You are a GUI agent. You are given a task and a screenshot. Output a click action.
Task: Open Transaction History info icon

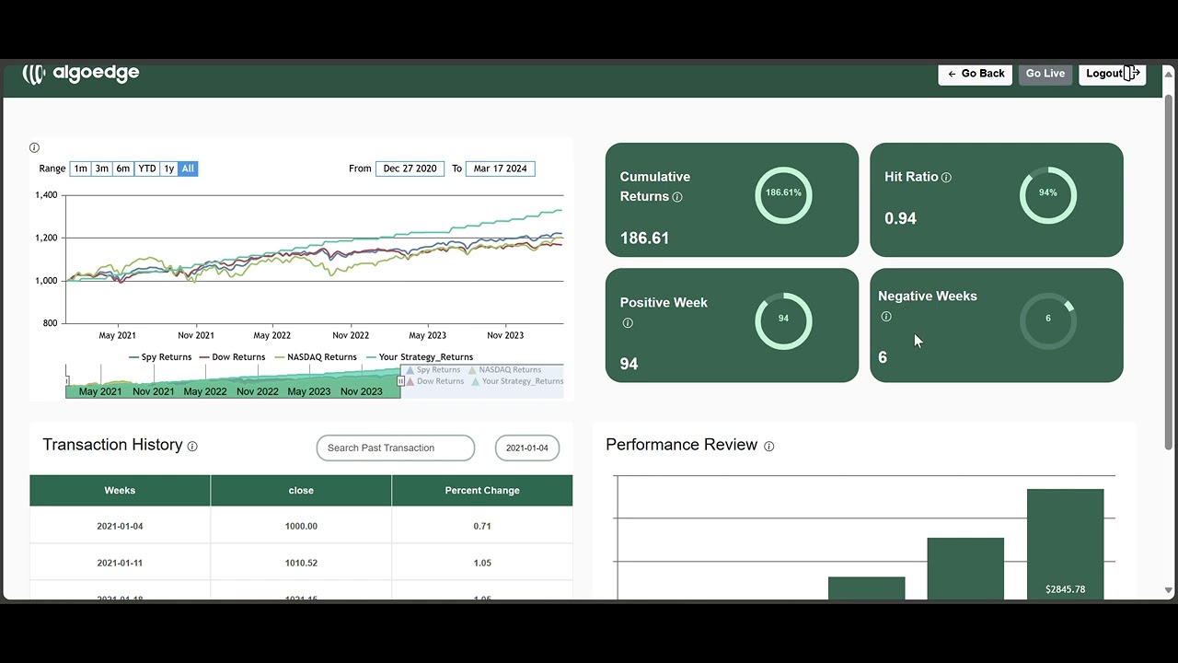(x=192, y=447)
